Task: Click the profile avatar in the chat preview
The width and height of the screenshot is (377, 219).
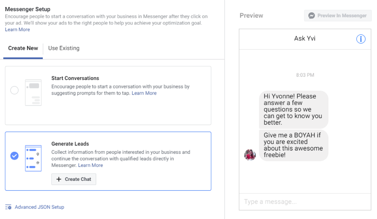Action: point(250,155)
